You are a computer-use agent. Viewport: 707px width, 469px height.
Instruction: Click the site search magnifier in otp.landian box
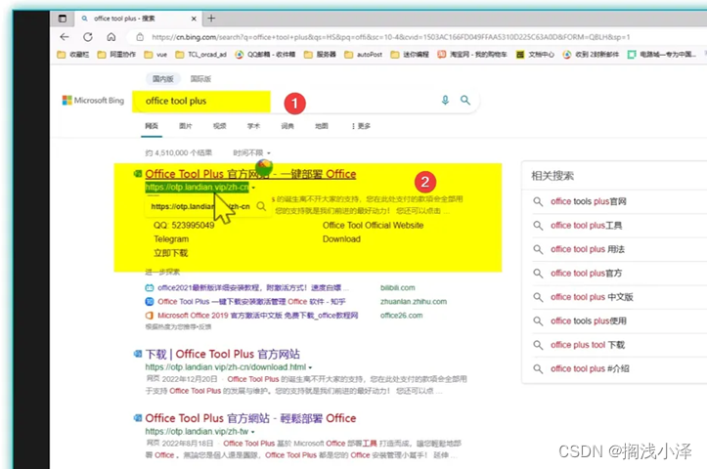[261, 206]
